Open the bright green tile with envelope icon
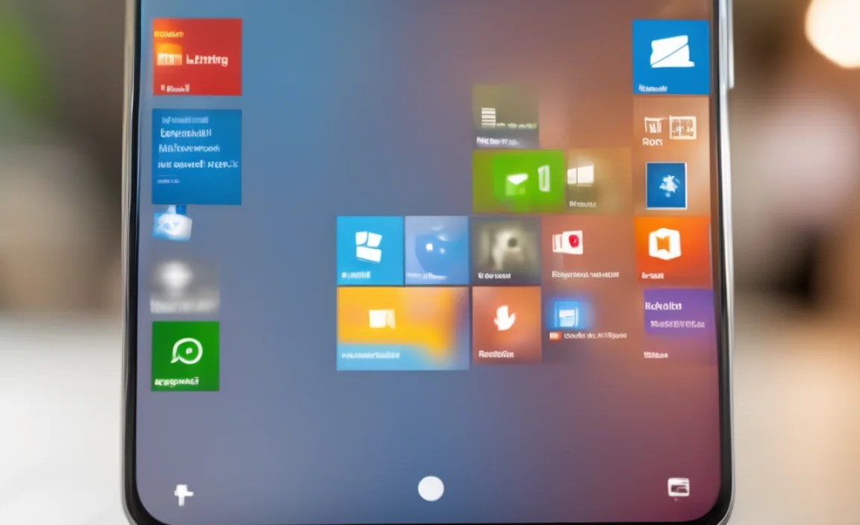The width and height of the screenshot is (860, 525). [x=519, y=181]
